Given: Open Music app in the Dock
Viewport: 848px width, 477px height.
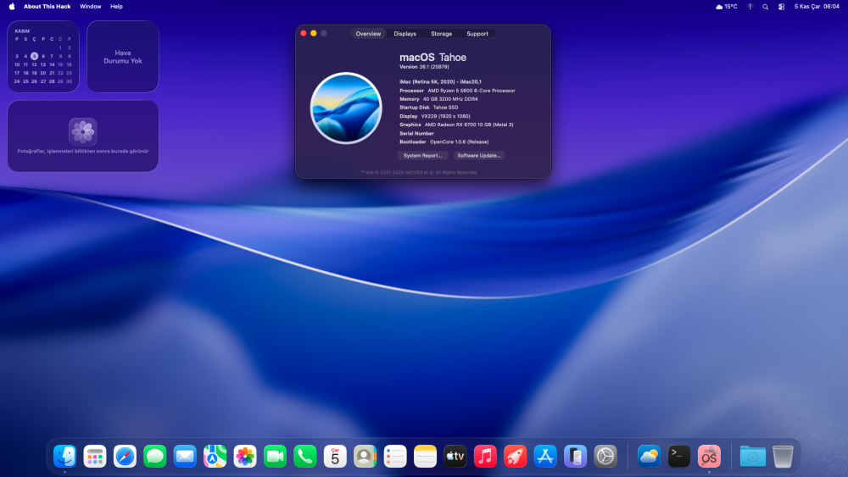Looking at the screenshot, I should click(485, 457).
